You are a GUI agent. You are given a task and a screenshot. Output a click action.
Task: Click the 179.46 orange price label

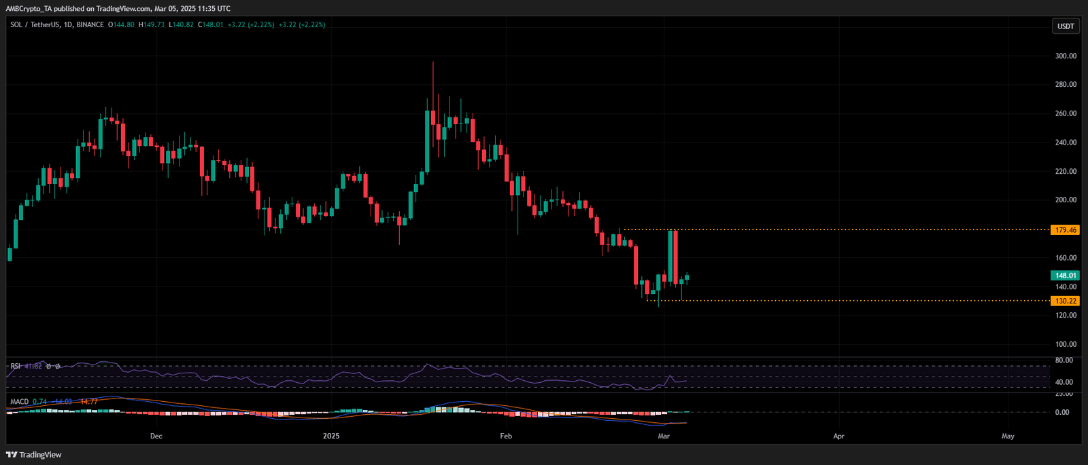point(1066,230)
